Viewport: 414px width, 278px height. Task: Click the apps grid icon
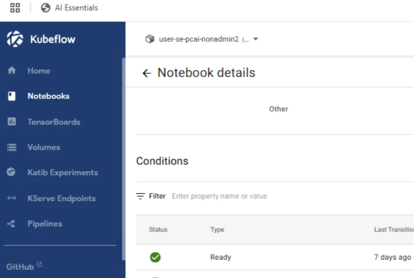15,8
